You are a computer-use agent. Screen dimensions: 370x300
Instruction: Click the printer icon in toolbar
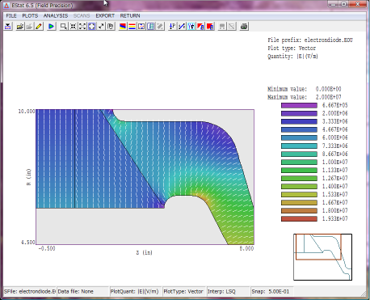[244, 27]
